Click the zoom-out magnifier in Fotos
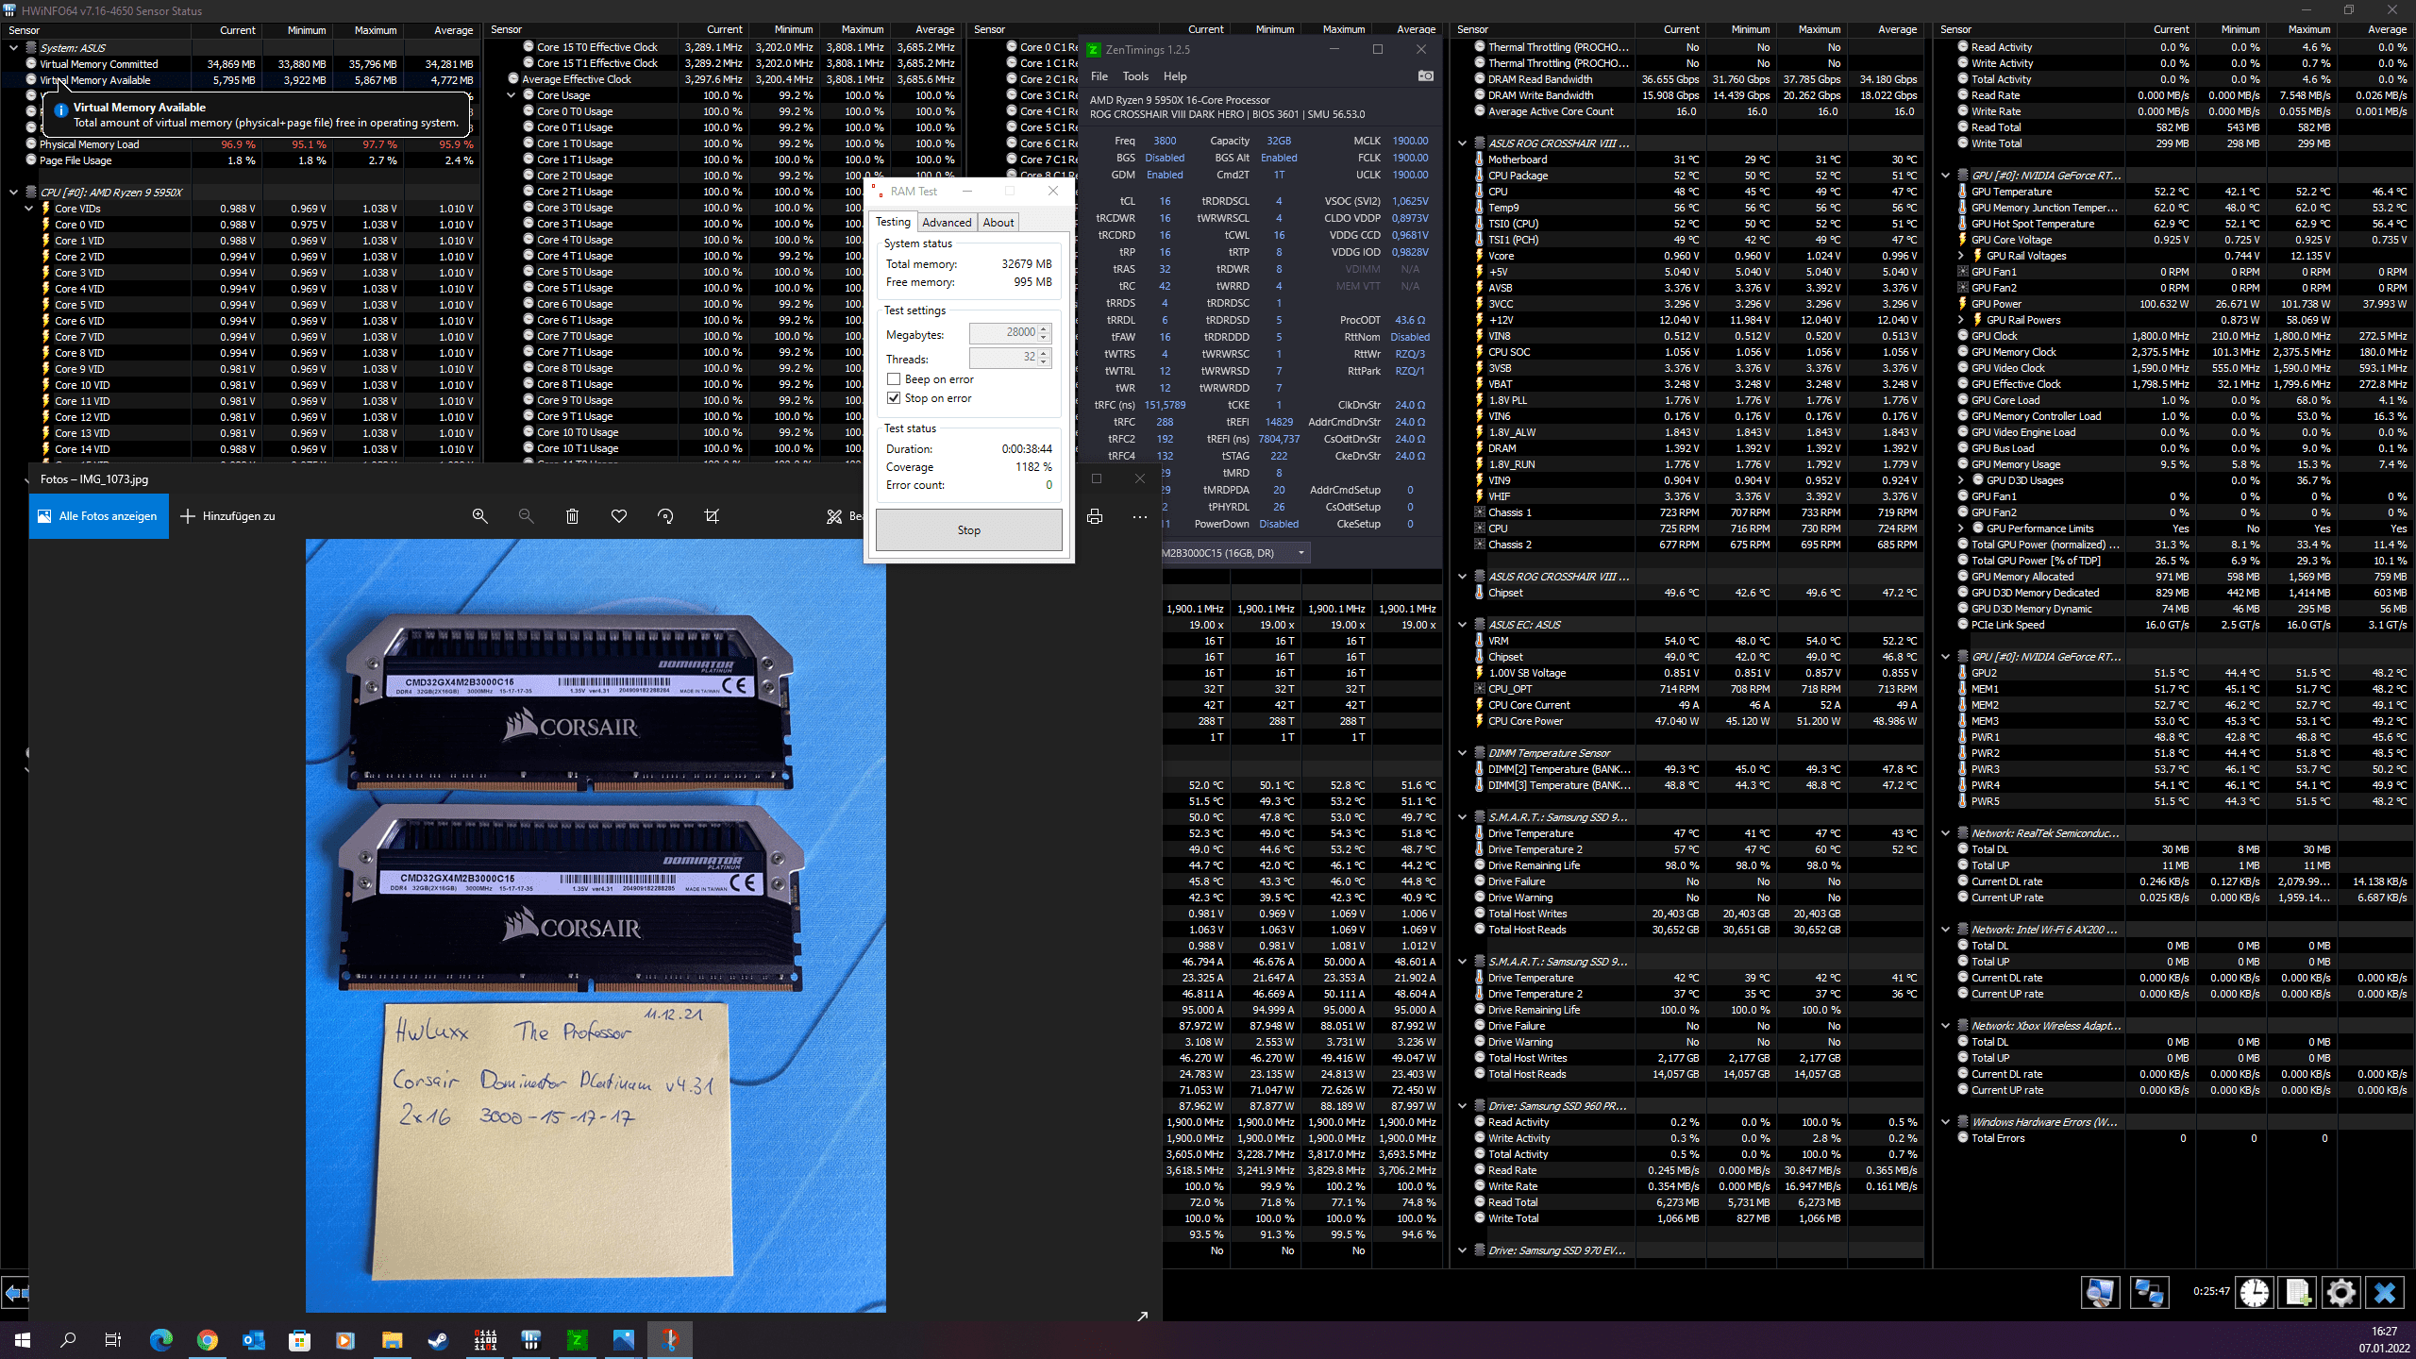This screenshot has width=2416, height=1359. (x=526, y=516)
